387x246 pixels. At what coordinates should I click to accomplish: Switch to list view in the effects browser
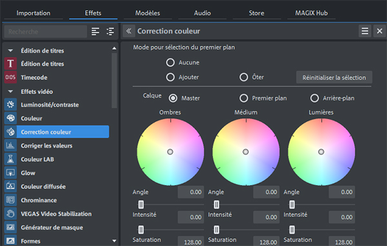(x=95, y=32)
